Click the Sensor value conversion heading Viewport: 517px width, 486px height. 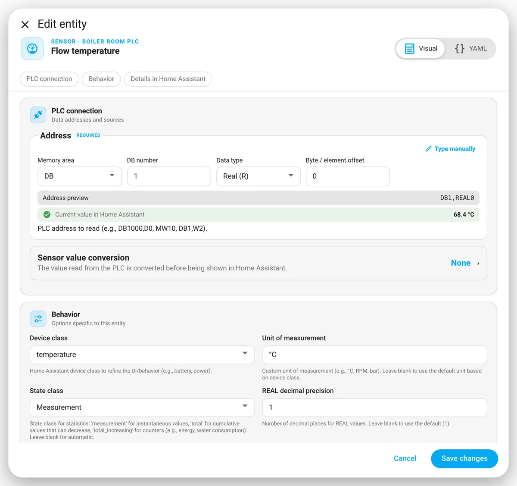point(84,257)
